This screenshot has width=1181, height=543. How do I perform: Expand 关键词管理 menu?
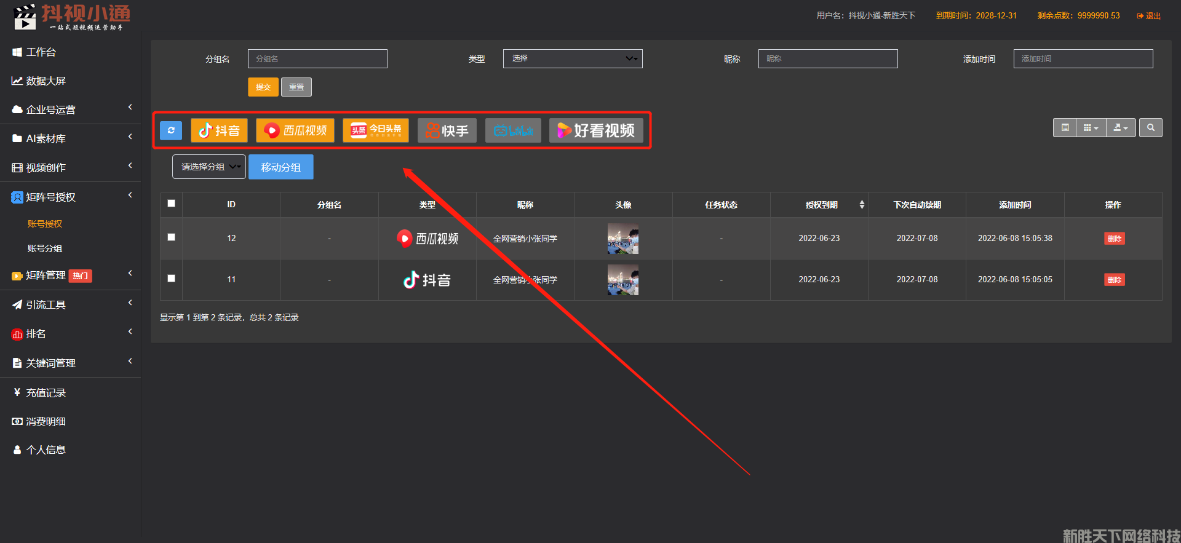click(70, 363)
